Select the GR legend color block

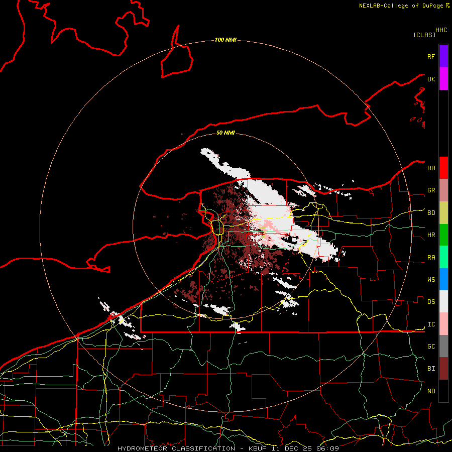[443, 190]
